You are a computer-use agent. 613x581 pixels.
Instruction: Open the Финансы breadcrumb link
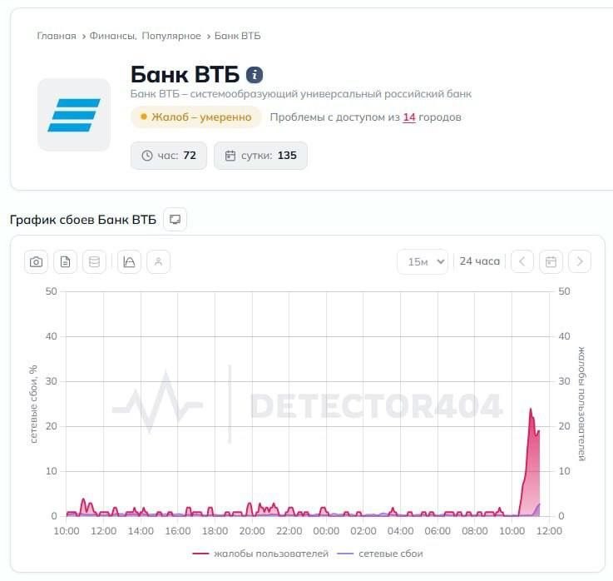[x=113, y=36]
